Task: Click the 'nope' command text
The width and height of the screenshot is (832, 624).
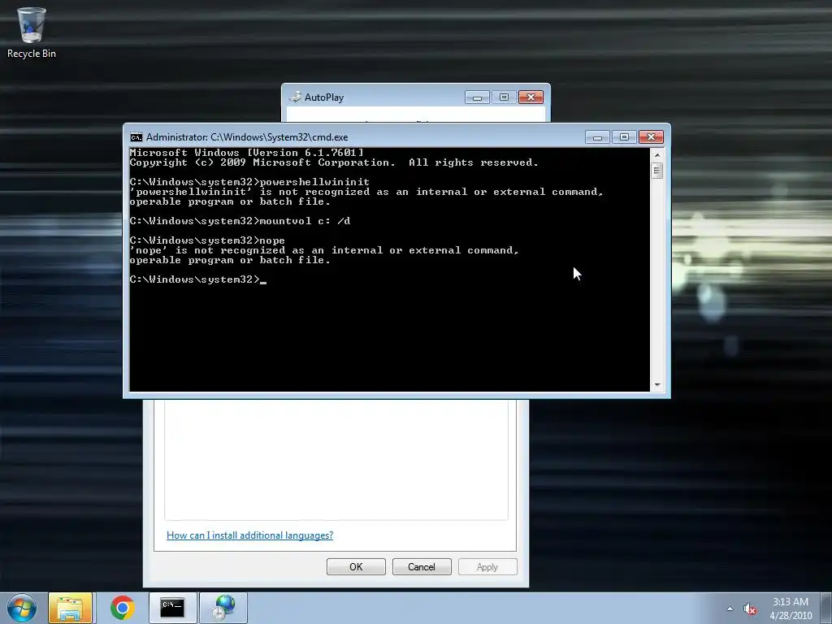Action: [x=272, y=240]
